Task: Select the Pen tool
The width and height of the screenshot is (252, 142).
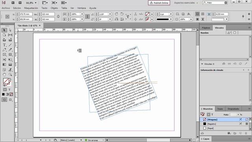Action: tap(4, 50)
